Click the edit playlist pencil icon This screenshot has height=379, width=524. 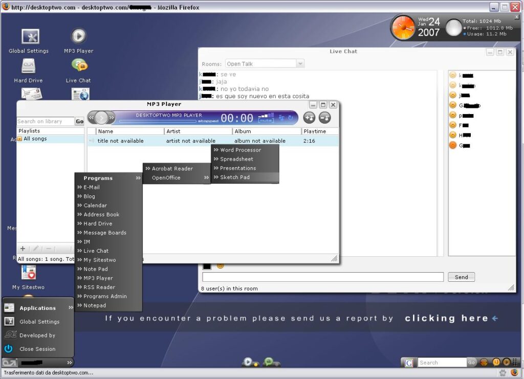pos(36,249)
